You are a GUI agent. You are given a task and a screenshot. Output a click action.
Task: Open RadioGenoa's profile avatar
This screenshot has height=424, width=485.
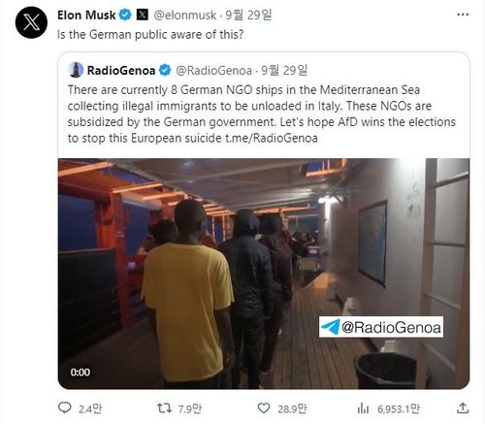76,70
